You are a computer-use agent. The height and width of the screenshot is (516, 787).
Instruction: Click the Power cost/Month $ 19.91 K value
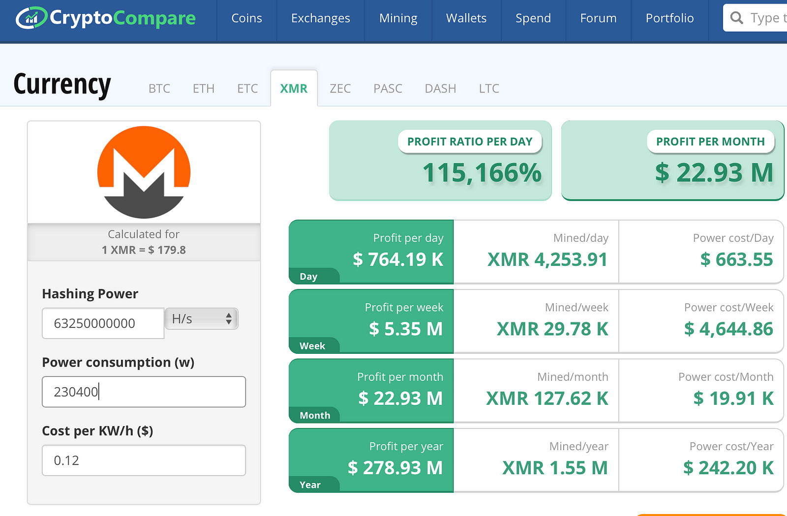[x=733, y=399]
